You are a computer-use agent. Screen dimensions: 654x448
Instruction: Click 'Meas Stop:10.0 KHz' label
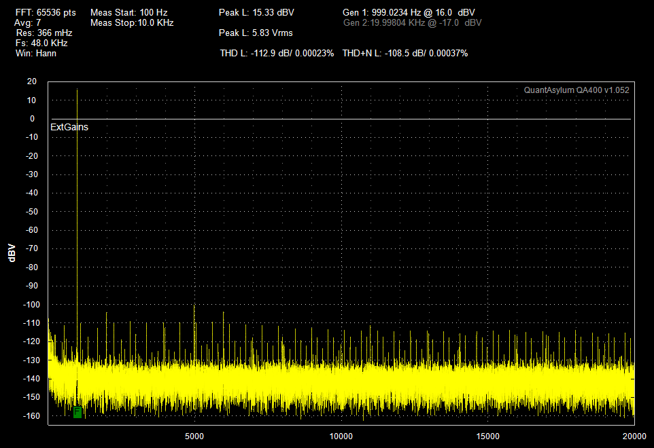pyautogui.click(x=132, y=23)
